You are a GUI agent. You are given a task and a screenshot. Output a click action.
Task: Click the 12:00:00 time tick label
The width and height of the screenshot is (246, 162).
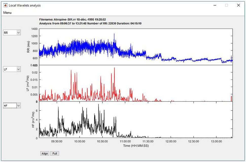171,141
